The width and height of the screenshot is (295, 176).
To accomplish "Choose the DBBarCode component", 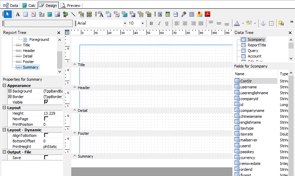I will point(140,14).
